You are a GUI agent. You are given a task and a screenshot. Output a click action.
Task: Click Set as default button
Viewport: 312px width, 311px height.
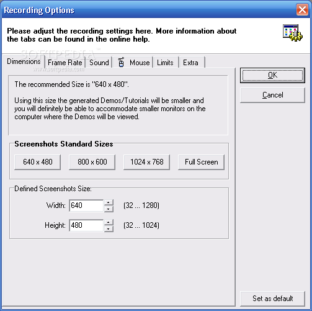272,299
